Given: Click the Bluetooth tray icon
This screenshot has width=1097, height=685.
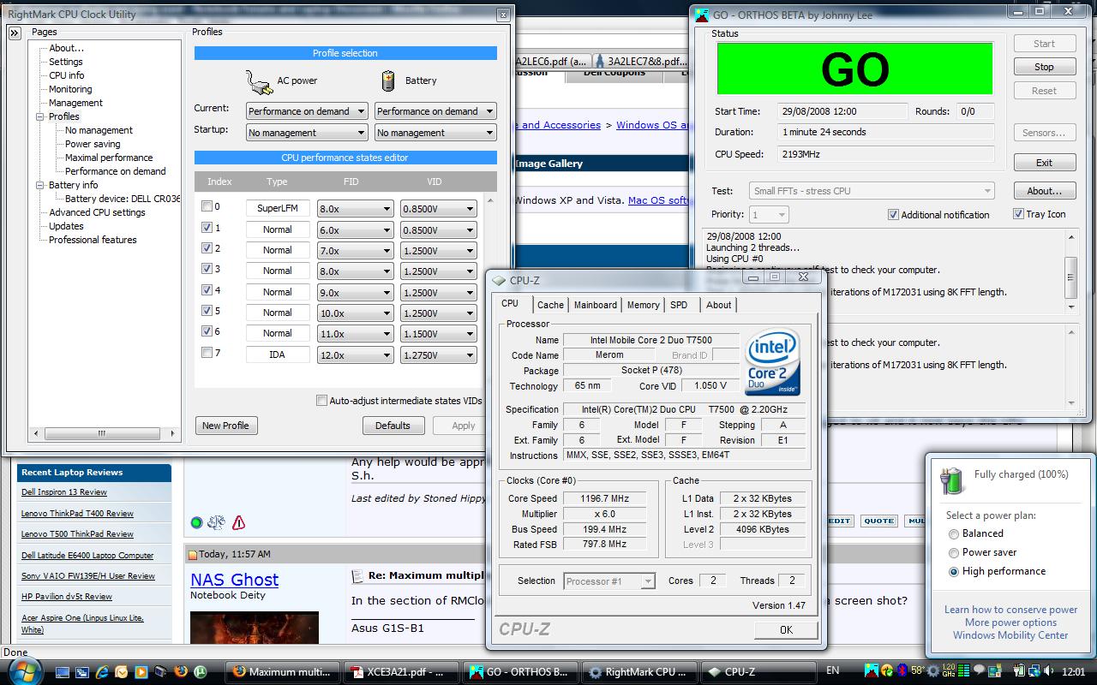Looking at the screenshot, I should coord(902,670).
